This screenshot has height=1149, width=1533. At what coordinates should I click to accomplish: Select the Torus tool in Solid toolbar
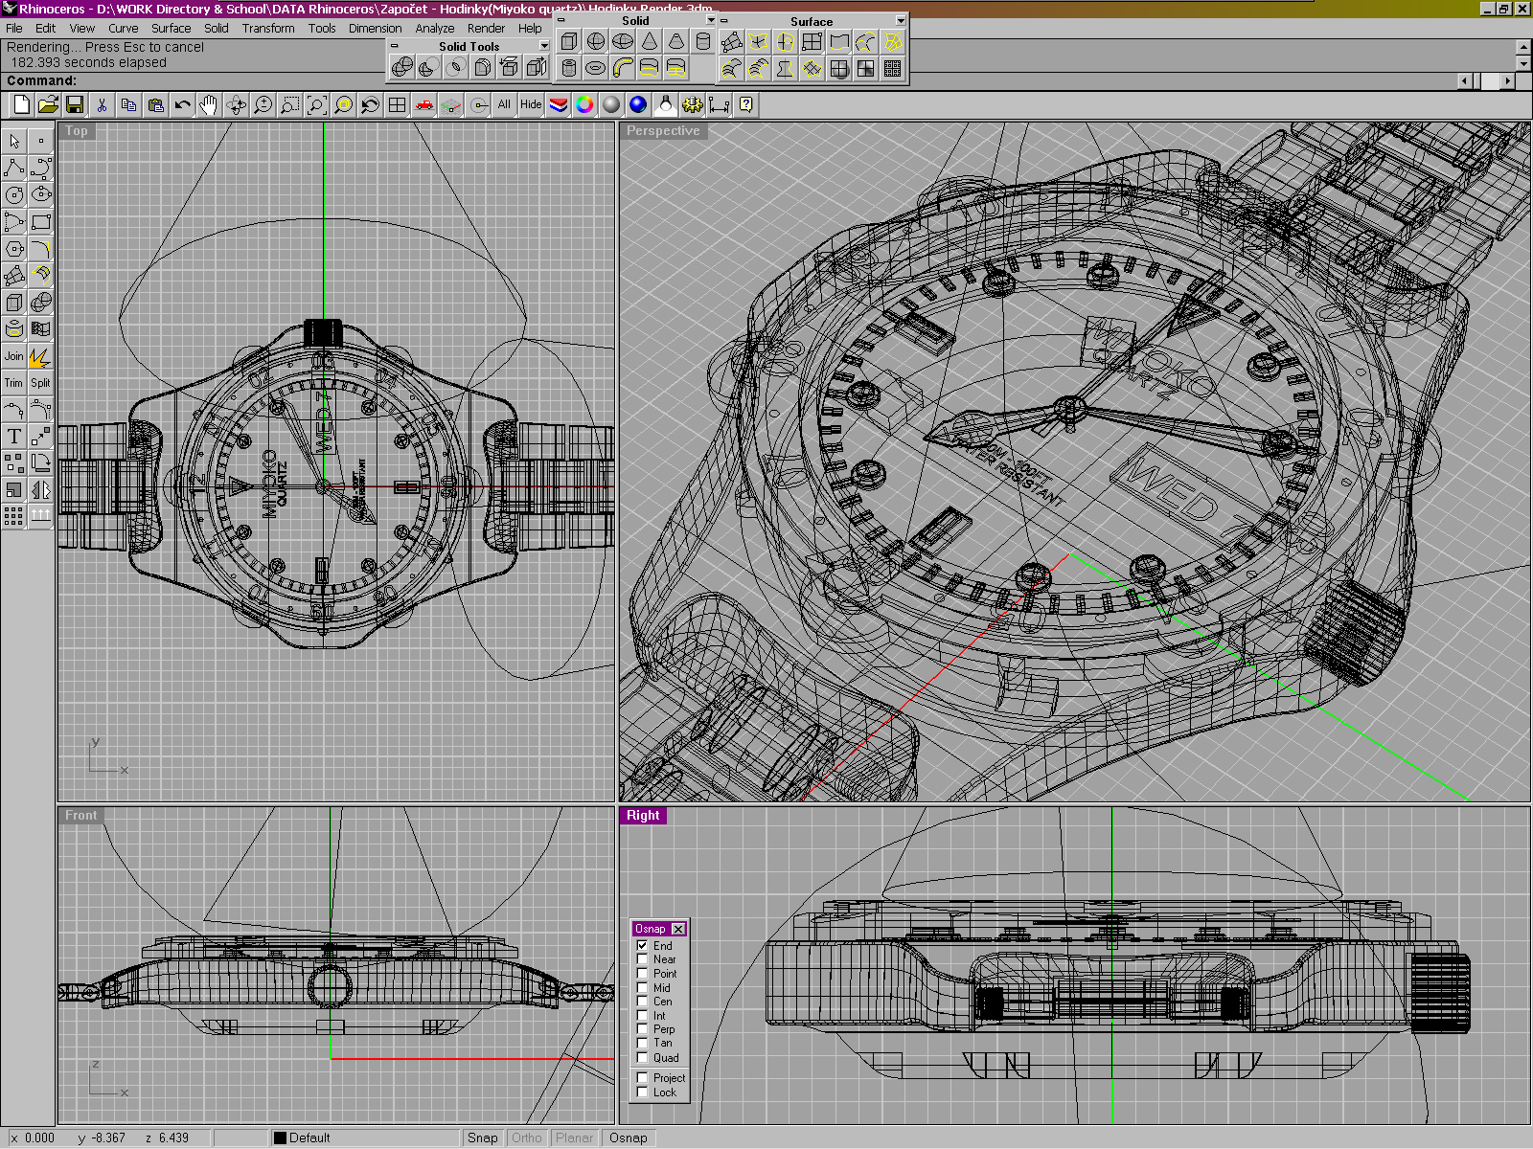point(596,68)
